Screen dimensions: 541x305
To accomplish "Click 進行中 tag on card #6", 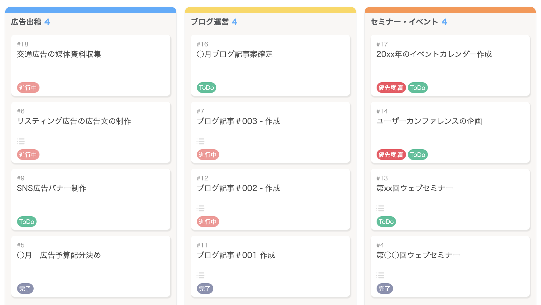I will coord(28,155).
